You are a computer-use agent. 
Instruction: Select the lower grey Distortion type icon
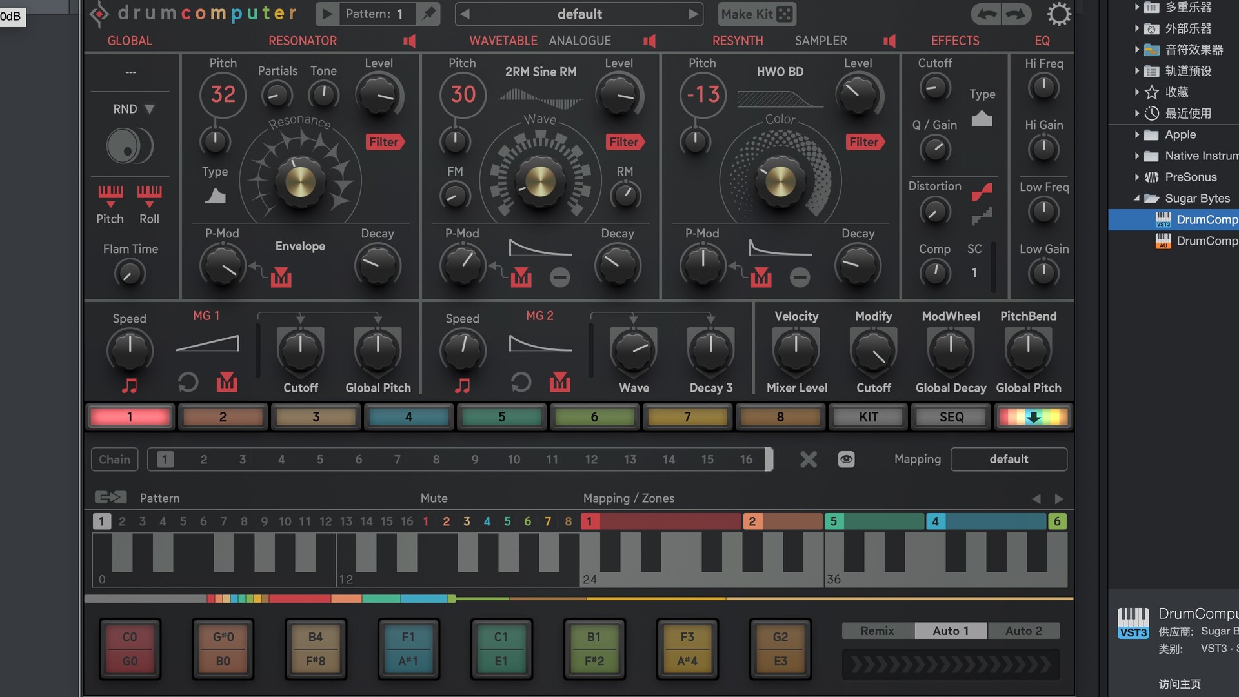coord(982,216)
